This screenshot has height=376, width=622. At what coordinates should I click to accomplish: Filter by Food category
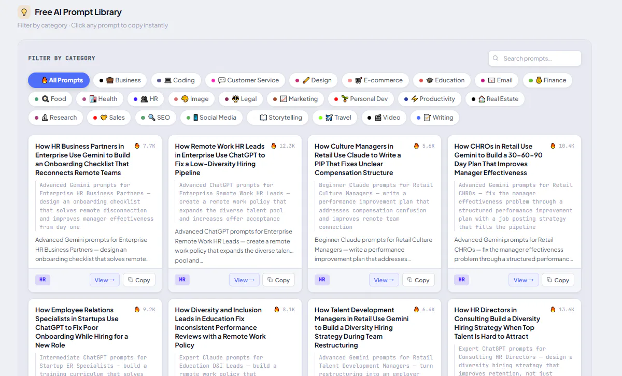[x=50, y=99]
